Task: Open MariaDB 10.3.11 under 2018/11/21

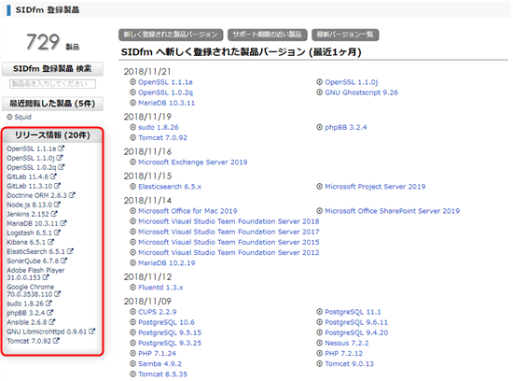Action: tap(167, 103)
